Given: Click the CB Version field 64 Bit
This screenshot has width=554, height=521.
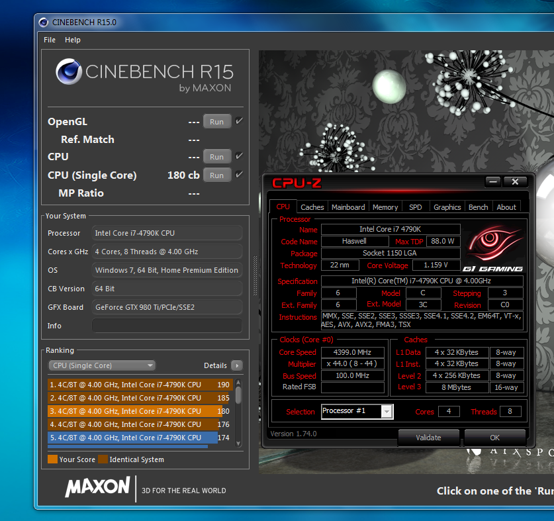Looking at the screenshot, I should 167,289.
